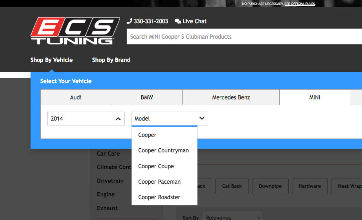Image resolution: width=362 pixels, height=220 pixels.
Task: Click the Model dropdown arrow
Action: tap(202, 119)
